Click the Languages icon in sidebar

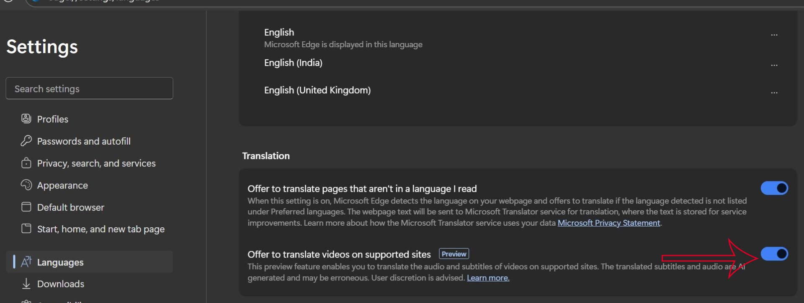point(26,262)
